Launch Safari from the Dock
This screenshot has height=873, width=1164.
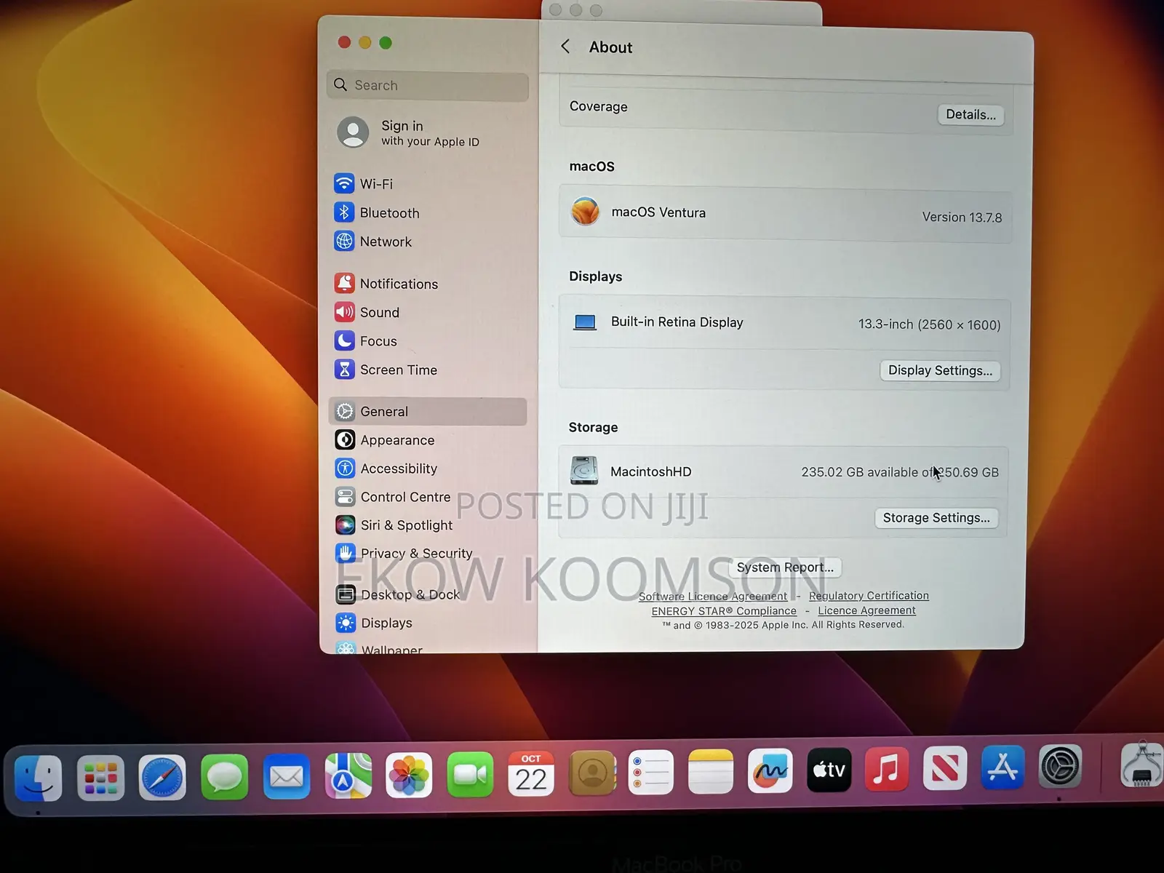pos(162,778)
